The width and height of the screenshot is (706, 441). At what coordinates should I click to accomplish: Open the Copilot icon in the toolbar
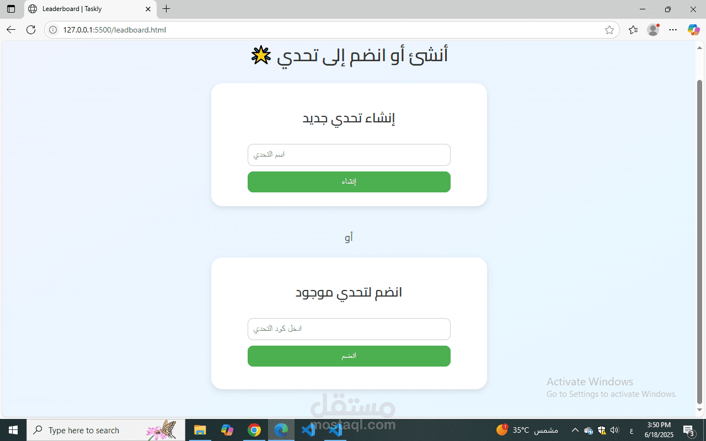pyautogui.click(x=694, y=30)
